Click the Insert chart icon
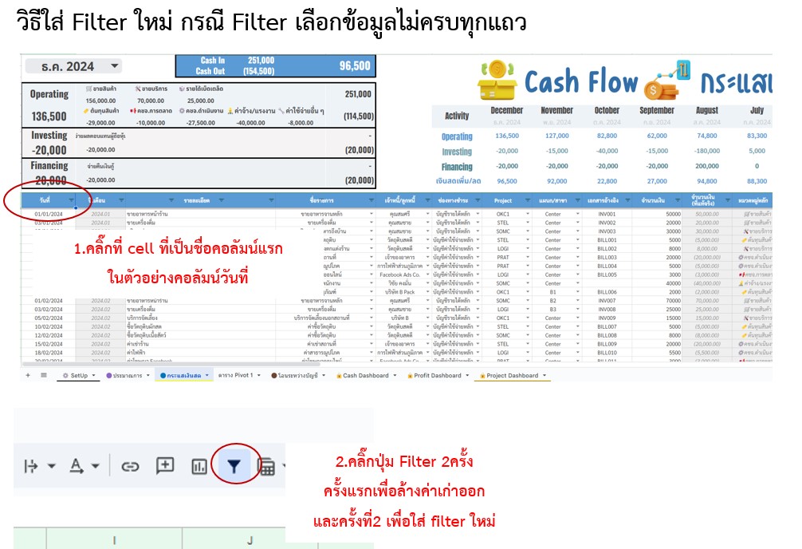Viewport: 802px width, 549px height. coord(199,466)
